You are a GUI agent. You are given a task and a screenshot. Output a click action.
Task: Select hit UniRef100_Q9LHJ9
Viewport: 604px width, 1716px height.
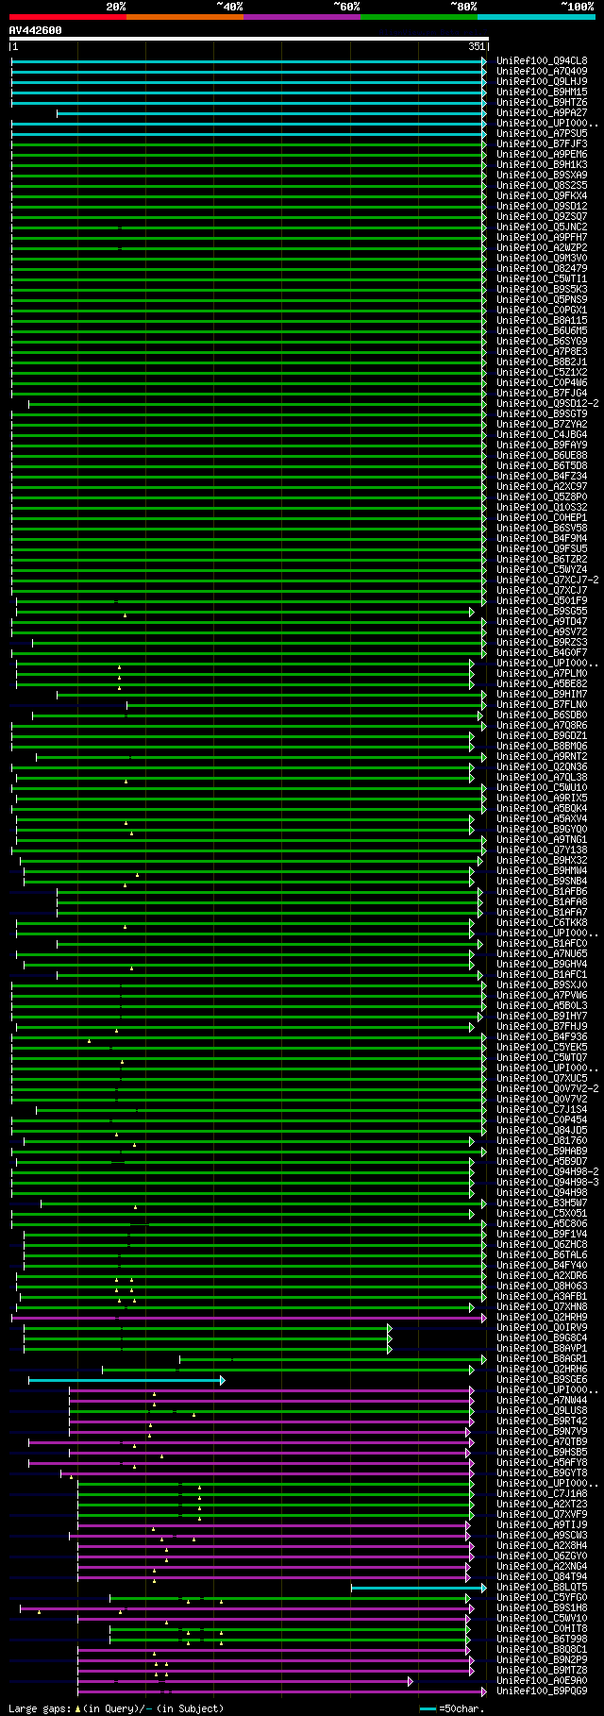542,82
